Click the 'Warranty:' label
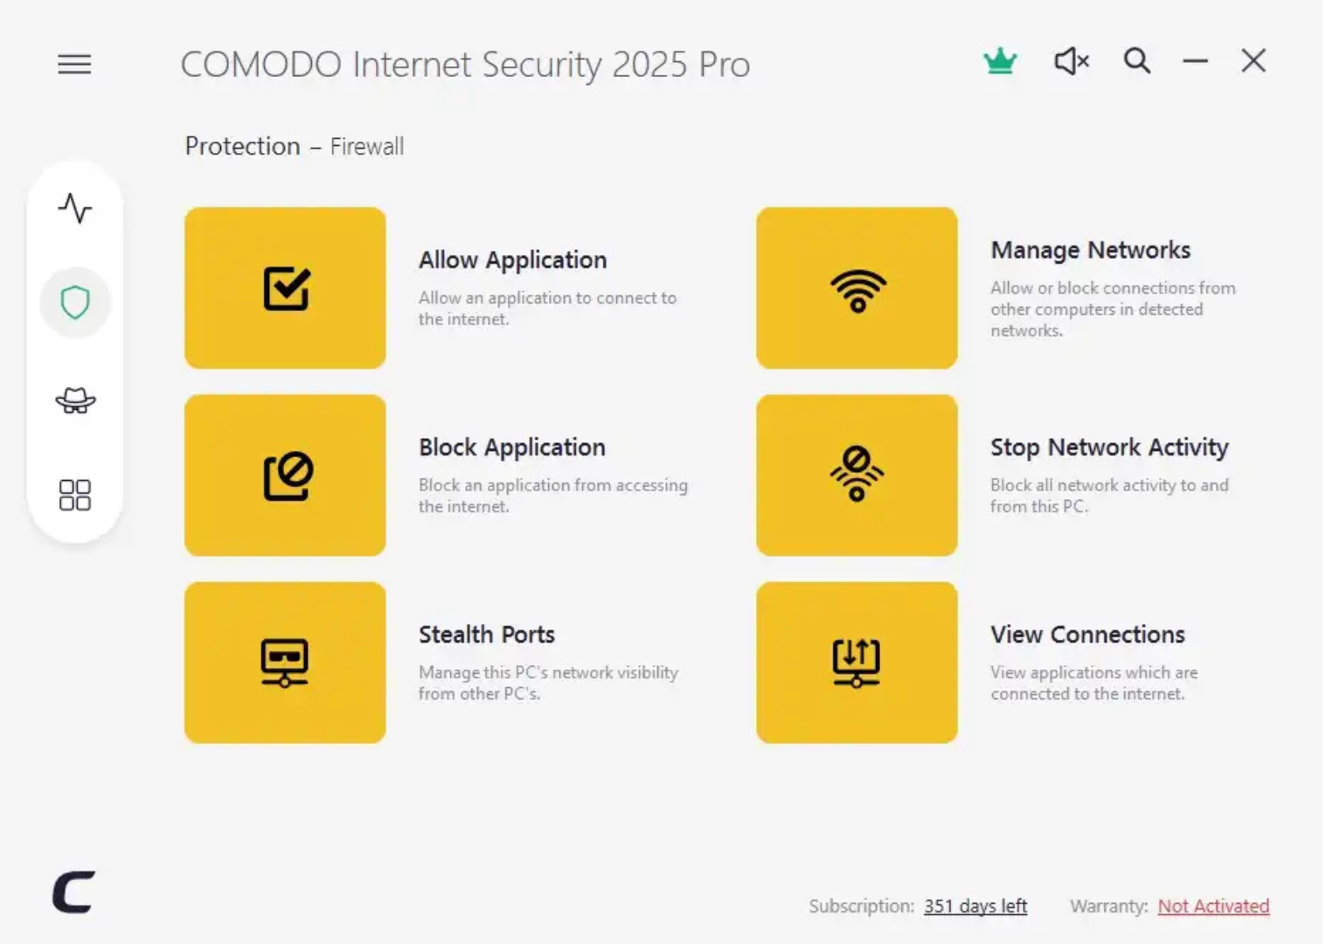1326x944 pixels. (x=1108, y=906)
